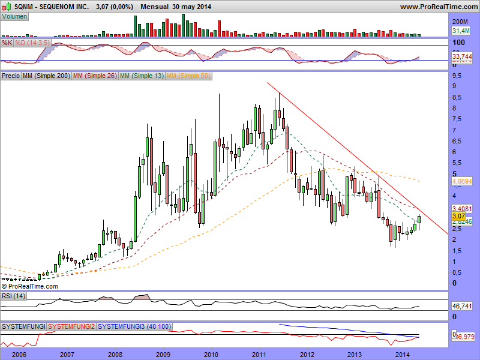
Task: Click the 46,741 RSI value box
Action: 462,306
